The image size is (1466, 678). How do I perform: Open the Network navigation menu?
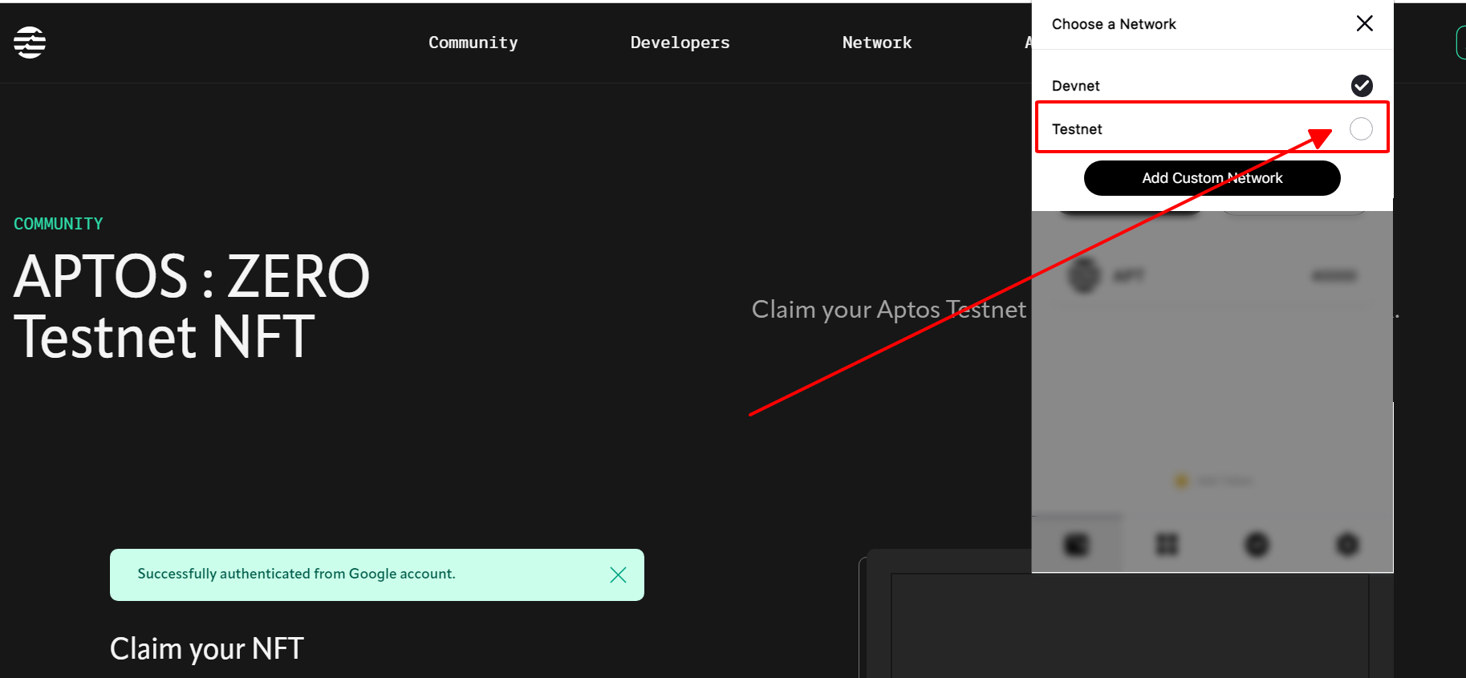tap(877, 43)
